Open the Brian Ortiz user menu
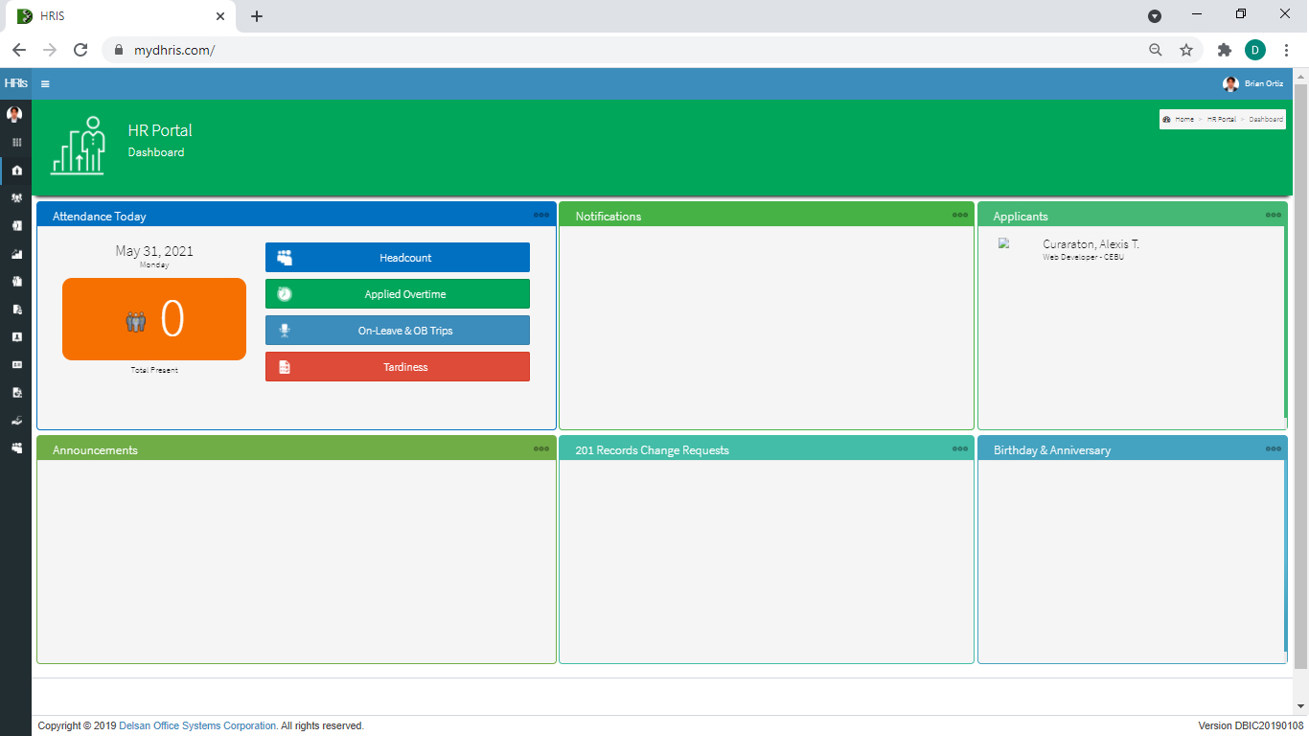 pyautogui.click(x=1253, y=84)
